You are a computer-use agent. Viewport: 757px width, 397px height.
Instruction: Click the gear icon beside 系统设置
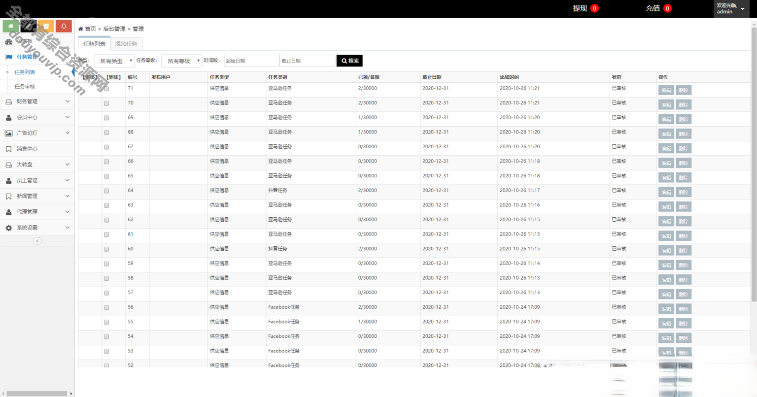tap(8, 228)
